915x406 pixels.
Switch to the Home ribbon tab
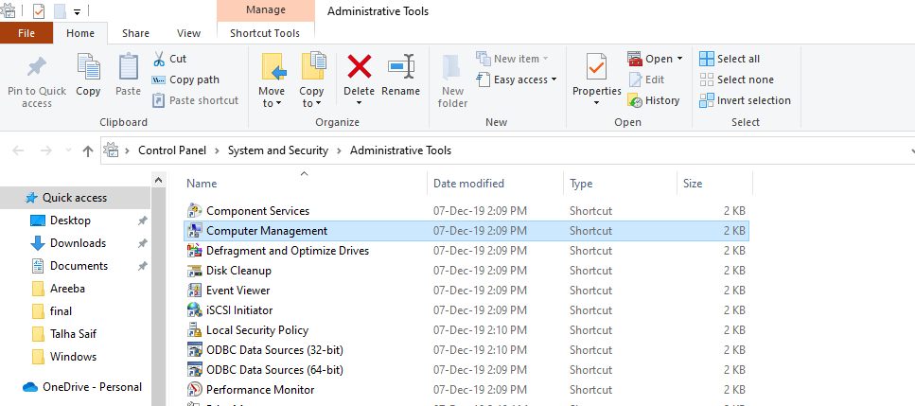(80, 33)
